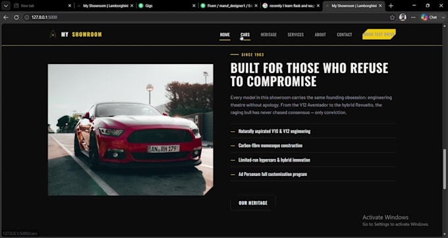Click 'Limited-run hypercars & hybrid innovation' item
The width and height of the screenshot is (448, 238).
tap(274, 160)
